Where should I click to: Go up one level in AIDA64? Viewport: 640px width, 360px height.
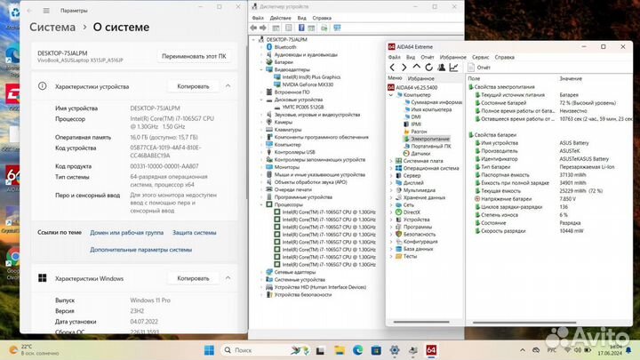pos(416,68)
